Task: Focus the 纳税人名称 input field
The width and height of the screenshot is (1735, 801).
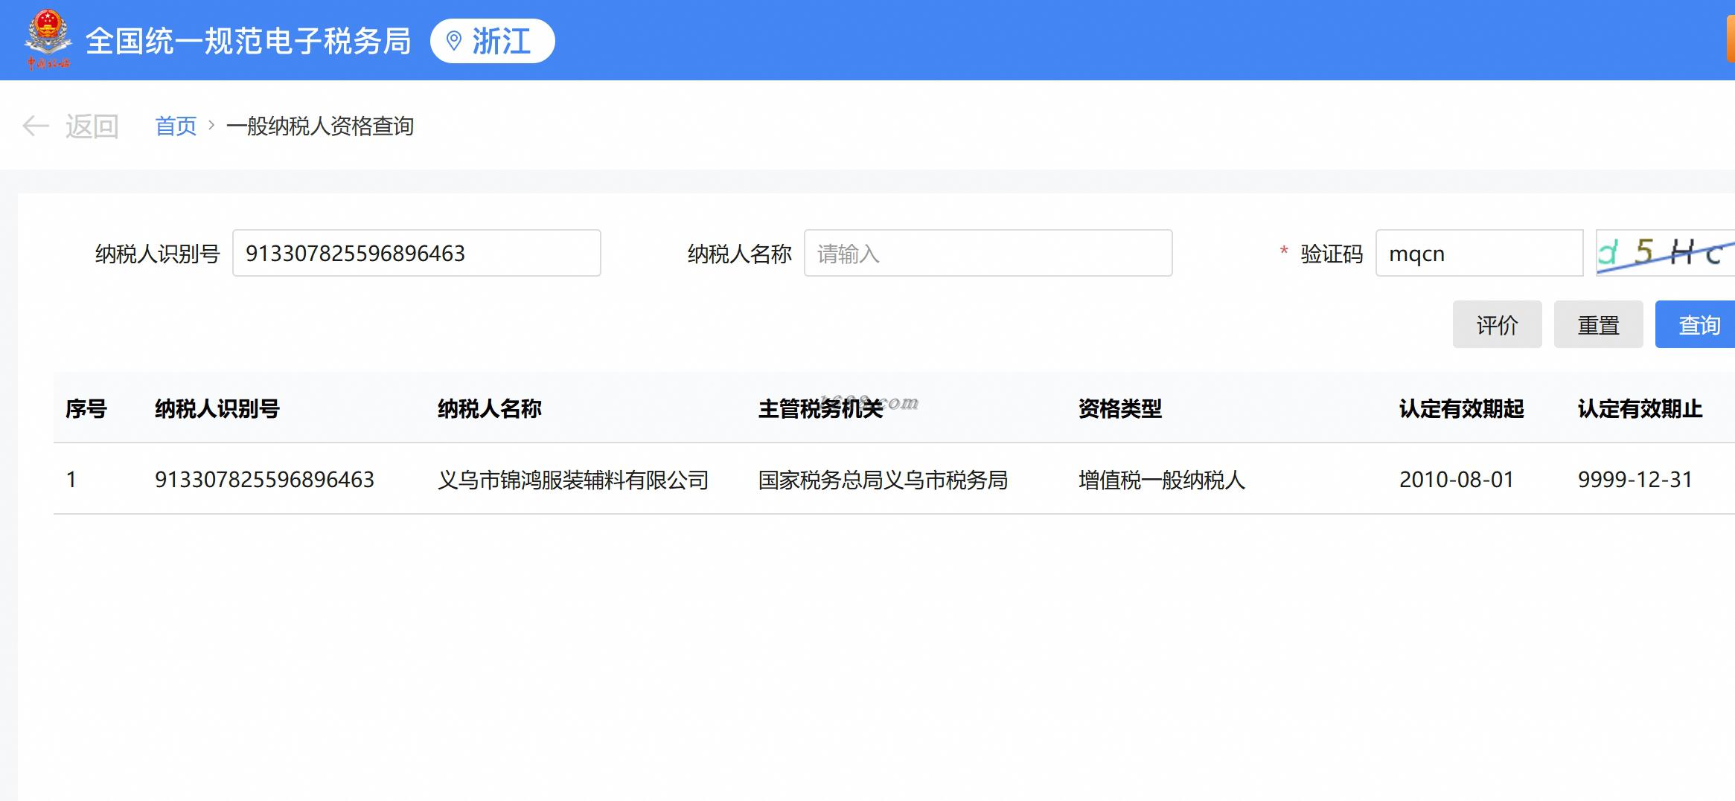Action: [x=988, y=253]
